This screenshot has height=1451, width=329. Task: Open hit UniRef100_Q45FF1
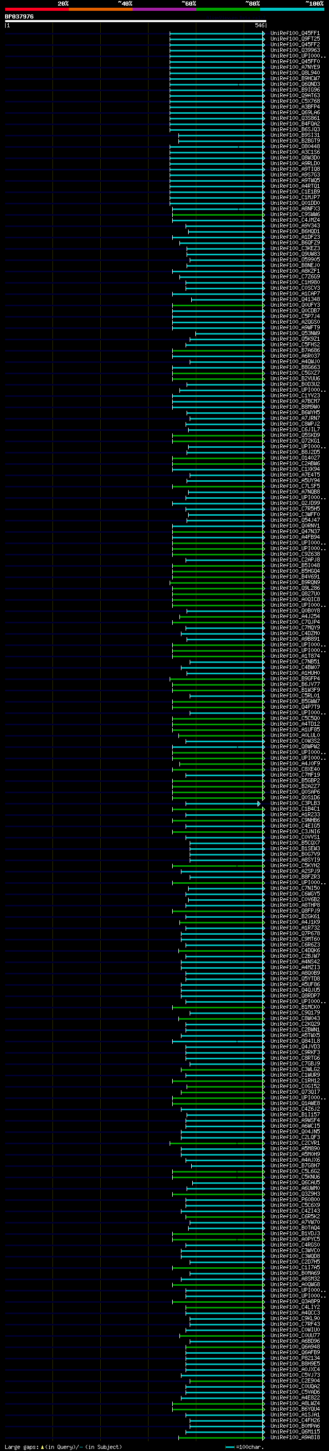point(295,33)
